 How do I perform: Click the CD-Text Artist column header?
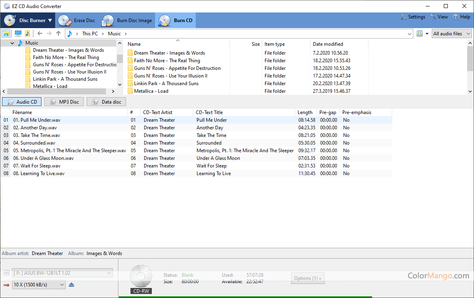(157, 112)
